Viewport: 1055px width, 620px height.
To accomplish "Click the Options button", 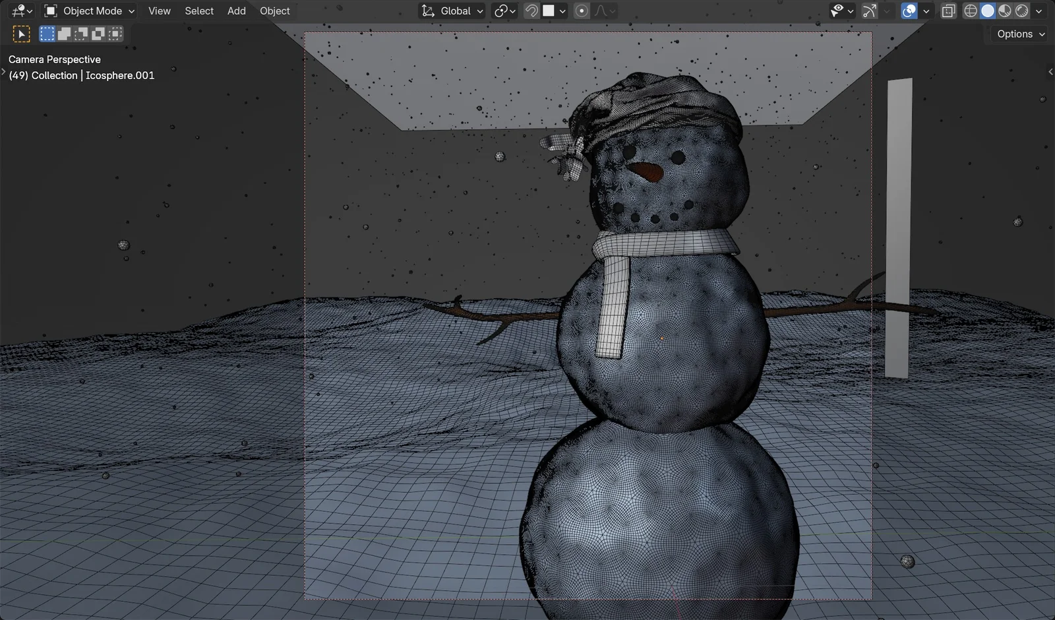I will [1016, 34].
